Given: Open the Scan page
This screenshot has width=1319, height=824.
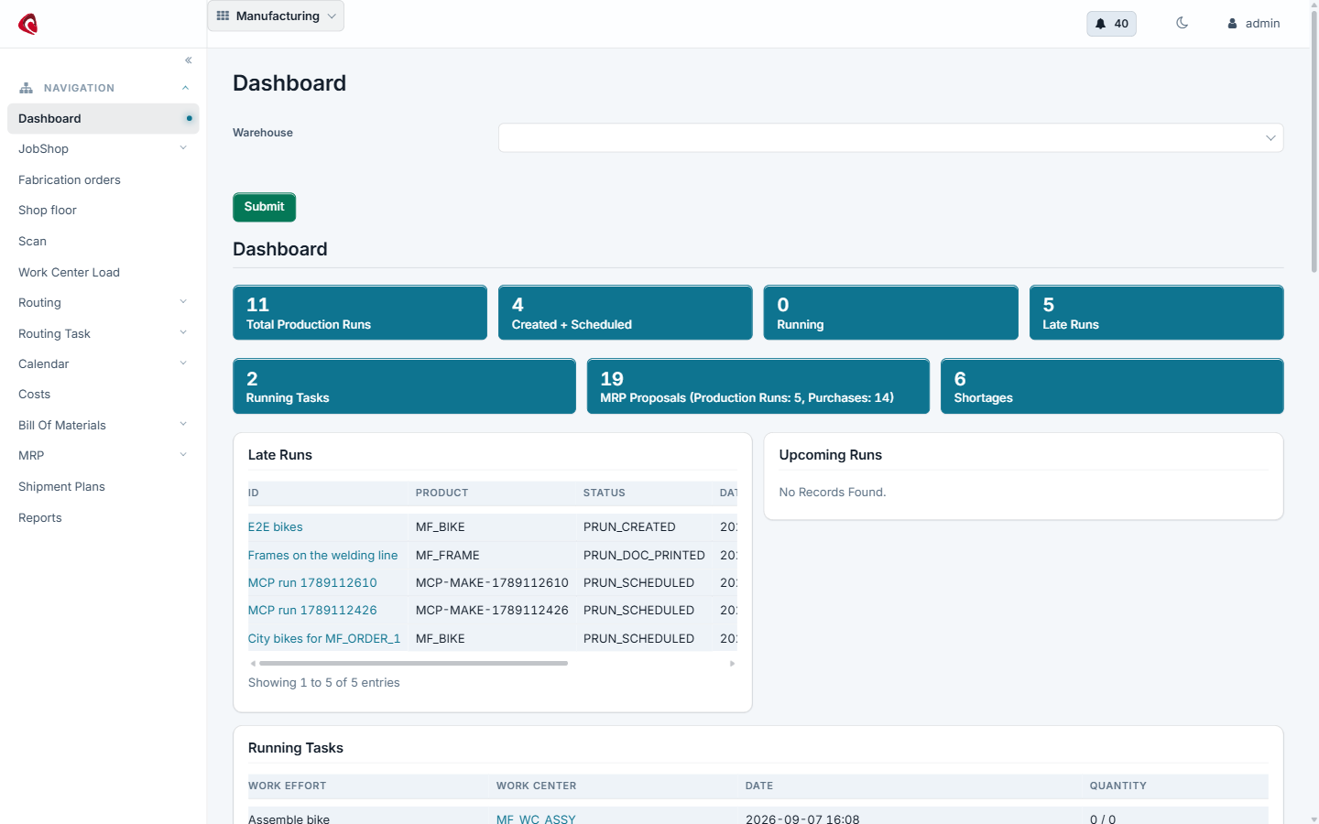Looking at the screenshot, I should pyautogui.click(x=32, y=242).
